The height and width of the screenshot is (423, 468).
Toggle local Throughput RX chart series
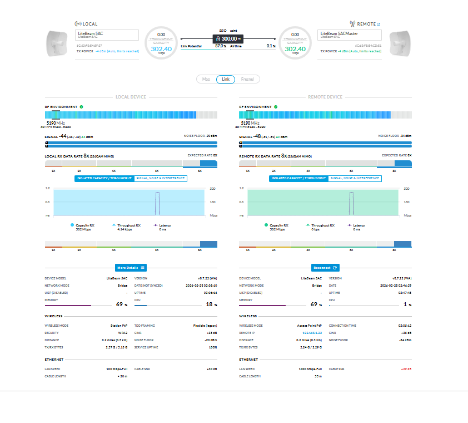coord(114,225)
